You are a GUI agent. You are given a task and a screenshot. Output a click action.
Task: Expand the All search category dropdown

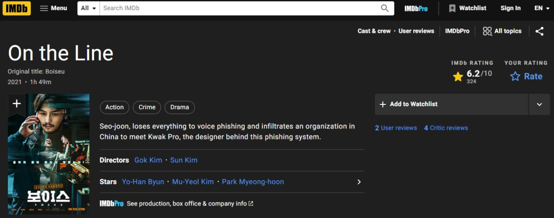coord(88,8)
